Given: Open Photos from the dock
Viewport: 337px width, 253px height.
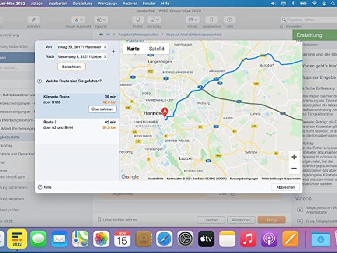Looking at the screenshot, I should [x=101, y=239].
